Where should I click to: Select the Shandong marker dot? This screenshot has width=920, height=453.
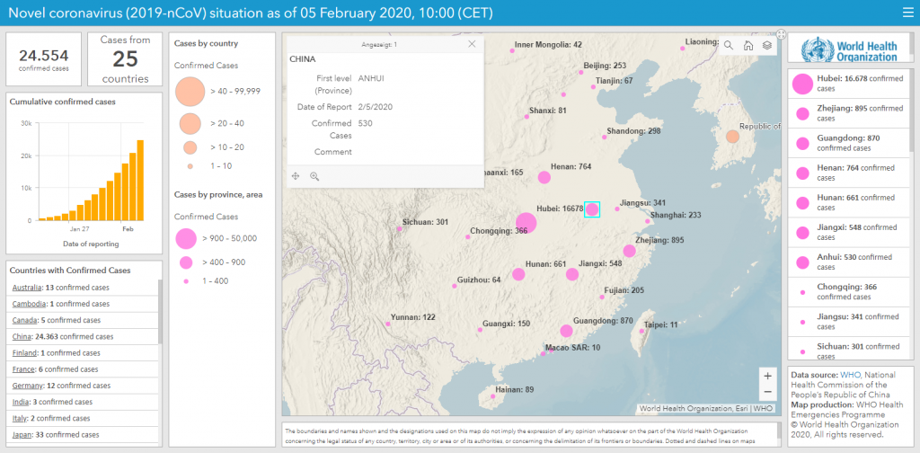coord(604,138)
